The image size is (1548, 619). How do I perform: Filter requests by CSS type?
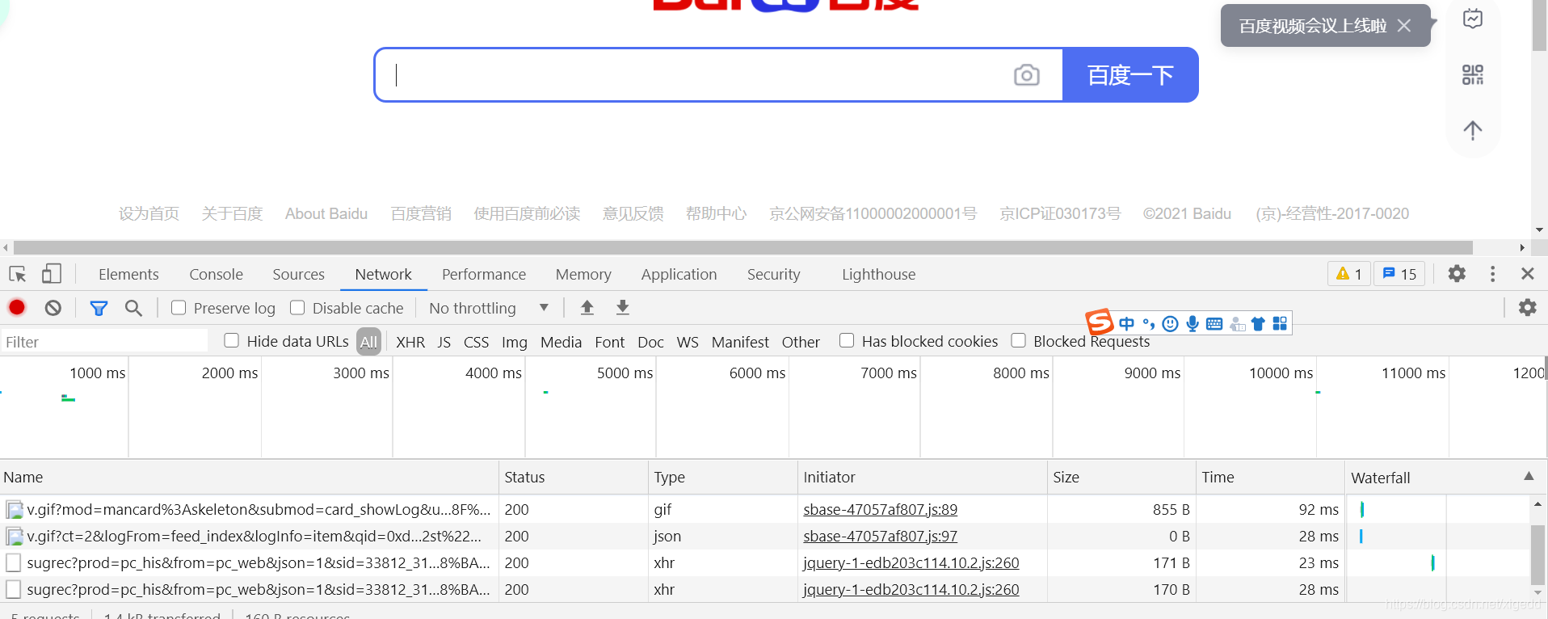[476, 342]
